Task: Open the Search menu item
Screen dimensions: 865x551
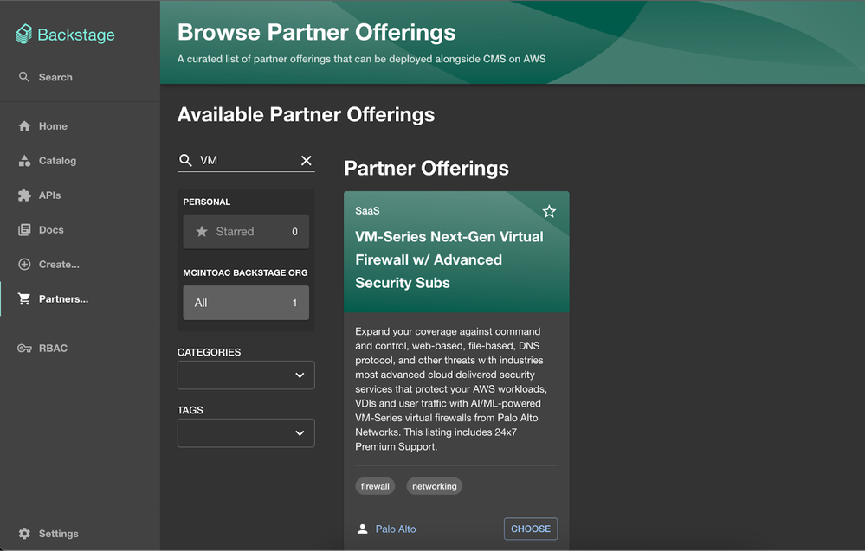Action: click(x=80, y=77)
